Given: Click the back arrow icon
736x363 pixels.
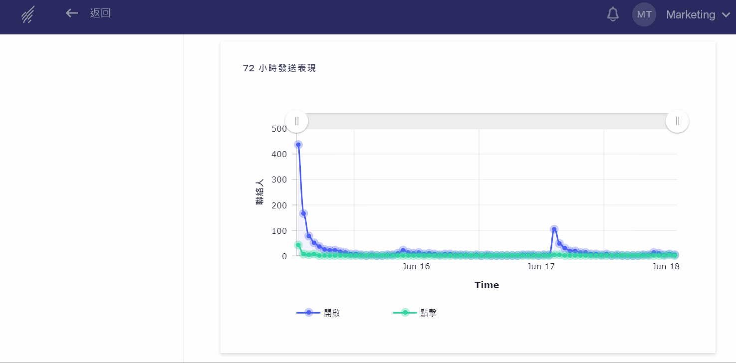Looking at the screenshot, I should [x=72, y=13].
